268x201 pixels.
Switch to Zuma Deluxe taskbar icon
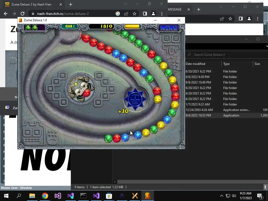[x=148, y=196]
